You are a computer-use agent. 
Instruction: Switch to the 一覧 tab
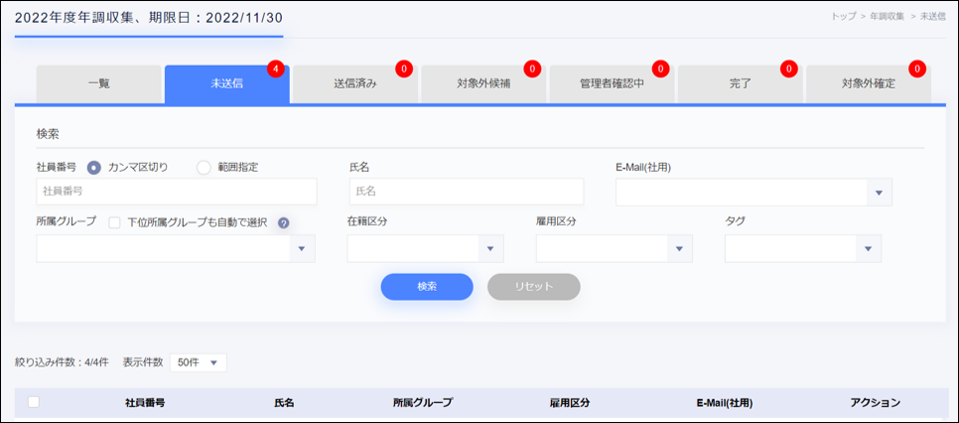point(98,83)
